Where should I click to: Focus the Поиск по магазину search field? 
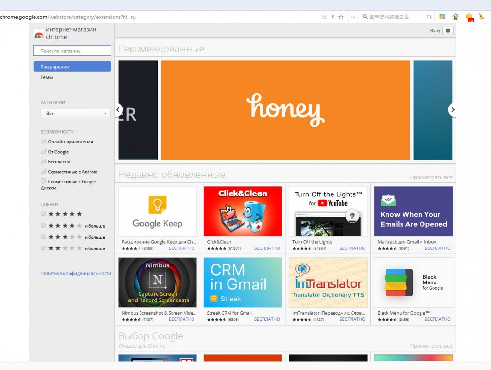coord(72,51)
